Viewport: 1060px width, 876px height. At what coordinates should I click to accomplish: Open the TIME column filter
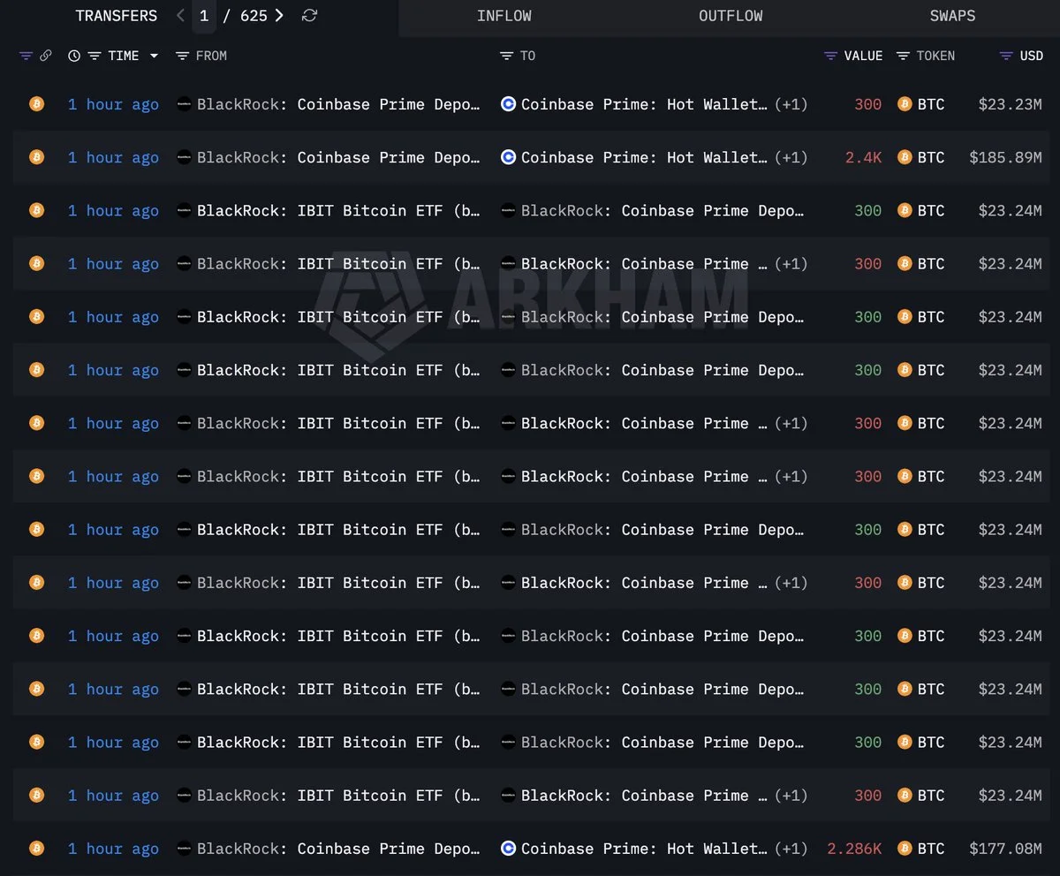[94, 56]
